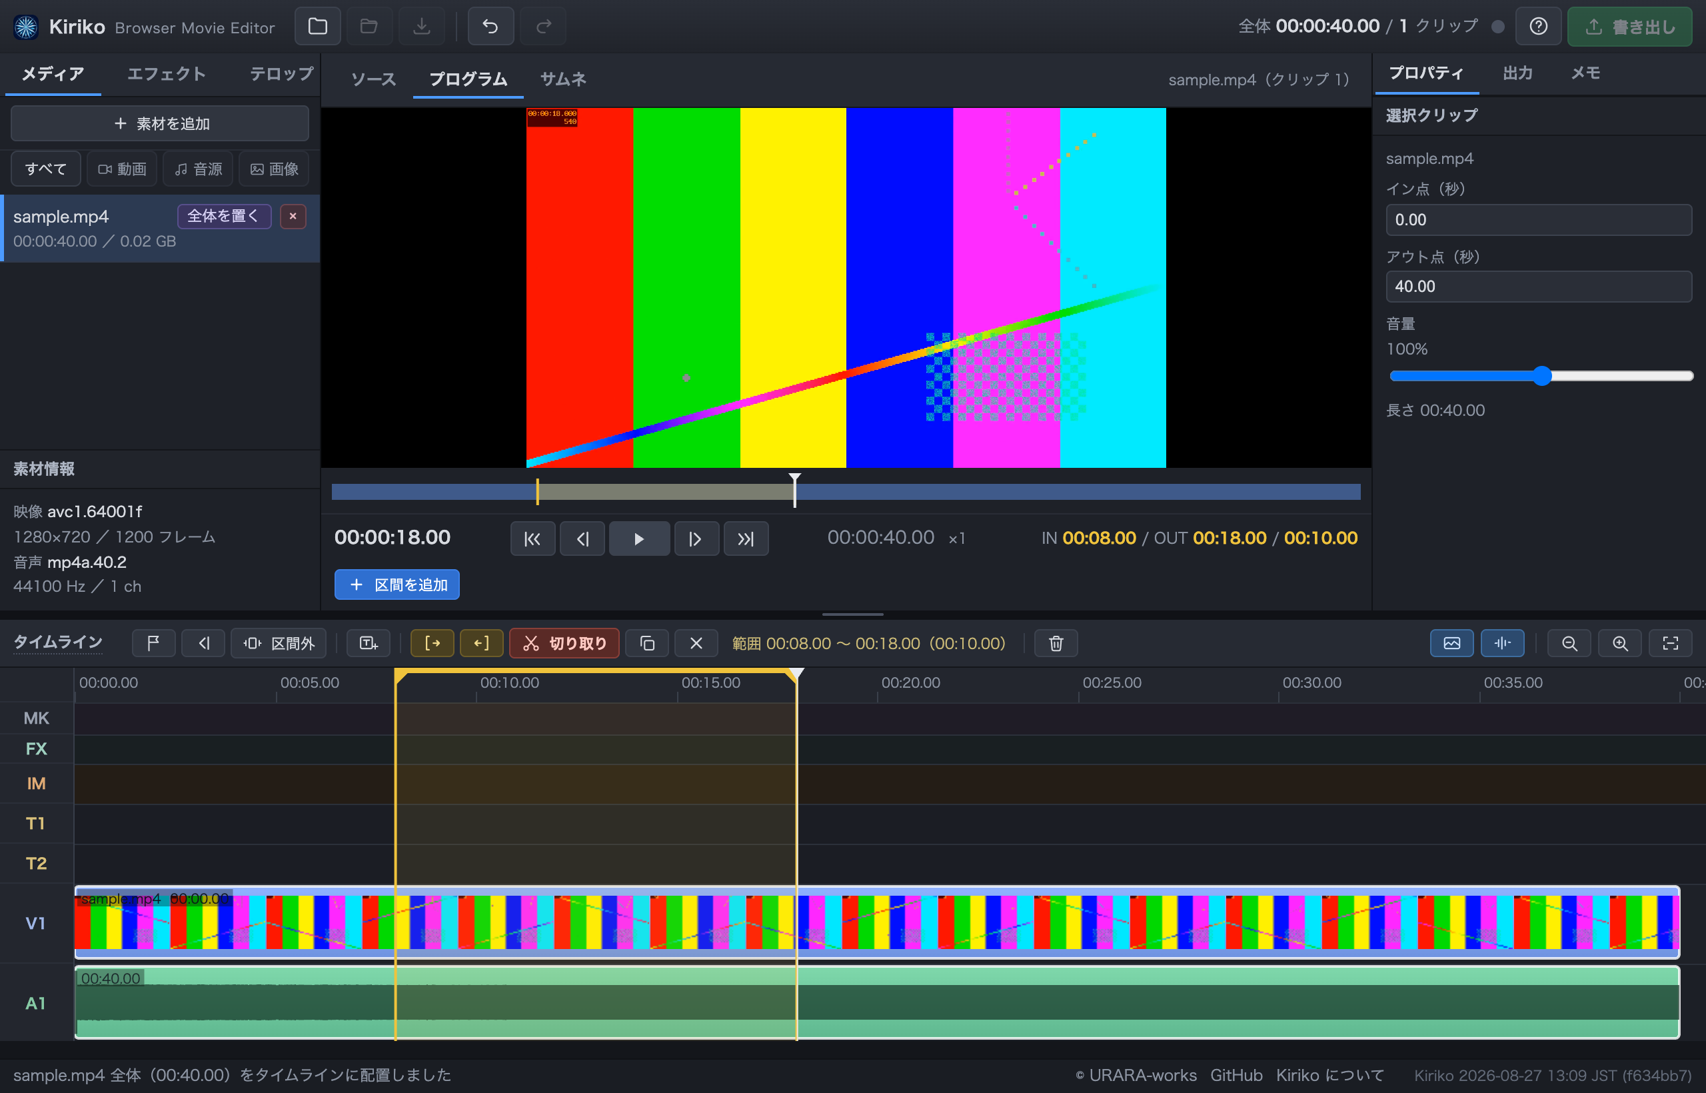Click the A1 track label

tap(35, 1003)
